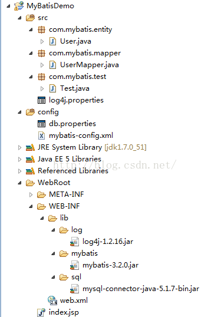The image size is (218, 317).
Task: Click the MyBatisDemo project icon
Action: coord(19,6)
